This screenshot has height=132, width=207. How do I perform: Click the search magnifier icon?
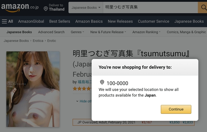[204, 8]
